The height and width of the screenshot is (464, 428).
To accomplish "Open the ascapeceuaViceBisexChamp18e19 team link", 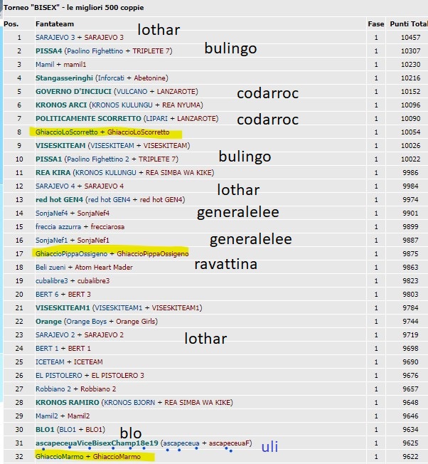I will pyautogui.click(x=97, y=443).
